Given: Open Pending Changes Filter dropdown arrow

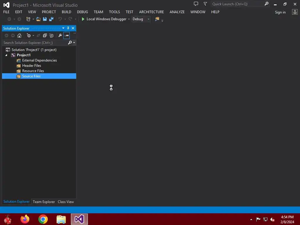Looking at the screenshot, I should (x=33, y=35).
